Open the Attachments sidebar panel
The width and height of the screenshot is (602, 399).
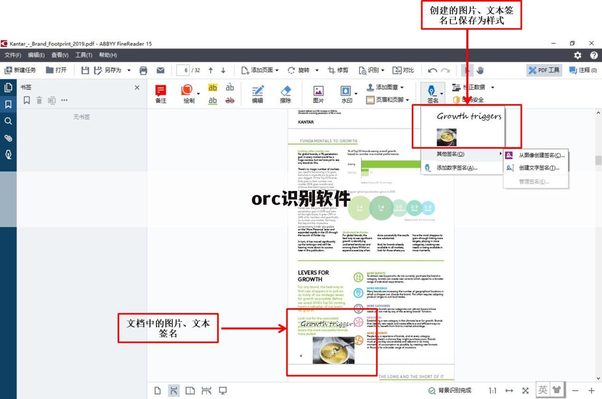[8, 138]
